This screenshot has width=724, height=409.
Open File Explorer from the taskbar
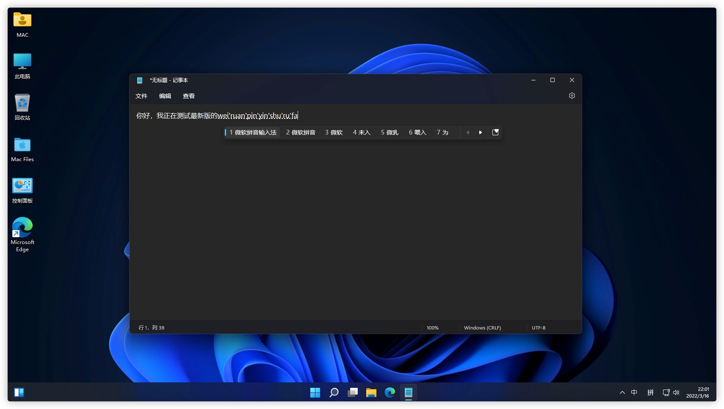pyautogui.click(x=371, y=393)
